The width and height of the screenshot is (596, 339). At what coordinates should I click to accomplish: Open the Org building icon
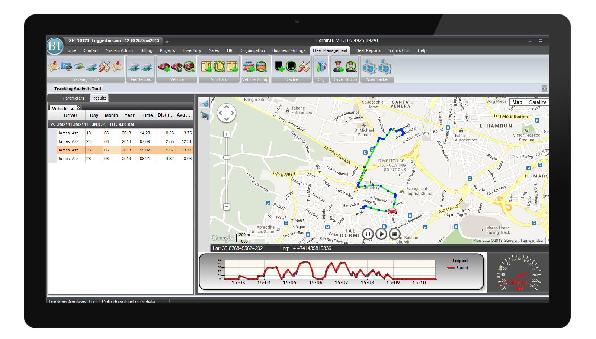click(x=321, y=67)
